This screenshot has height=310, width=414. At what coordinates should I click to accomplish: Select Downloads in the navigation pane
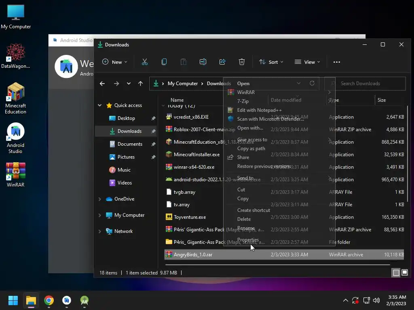pos(126,131)
